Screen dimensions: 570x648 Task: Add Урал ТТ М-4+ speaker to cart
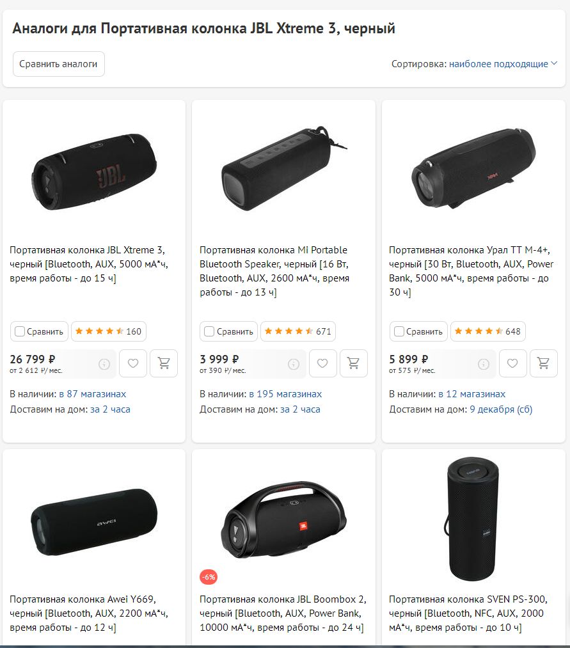[x=543, y=363]
